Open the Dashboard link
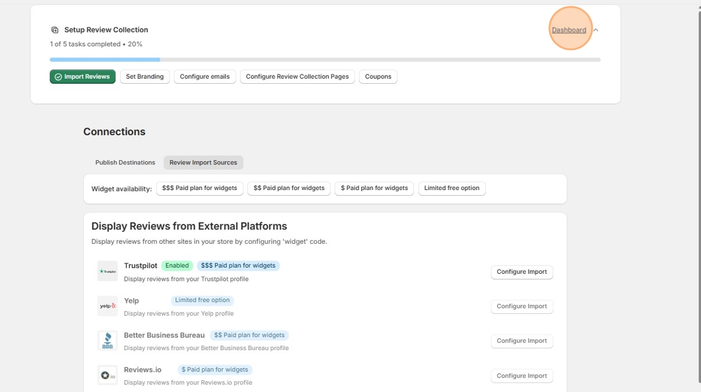701x392 pixels. tap(568, 29)
